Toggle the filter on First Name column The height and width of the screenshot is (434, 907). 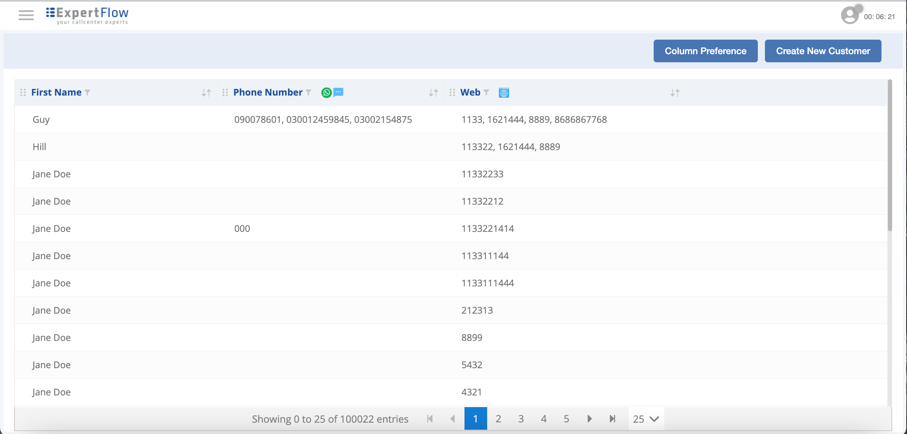[88, 92]
